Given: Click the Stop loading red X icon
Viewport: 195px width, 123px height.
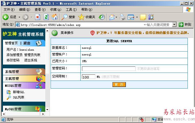Looking at the screenshot, I should (x=37, y=17).
